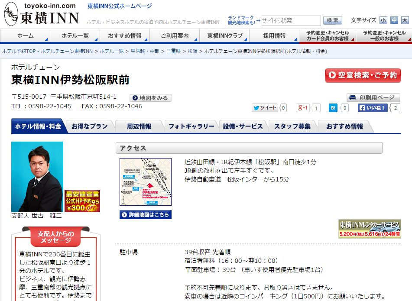The width and height of the screenshot is (412, 301).
Task: Set text size to 中
Action: (394, 20)
